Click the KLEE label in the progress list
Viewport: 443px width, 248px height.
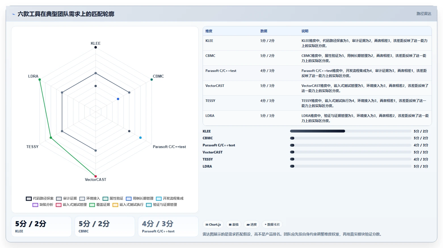[207, 131]
